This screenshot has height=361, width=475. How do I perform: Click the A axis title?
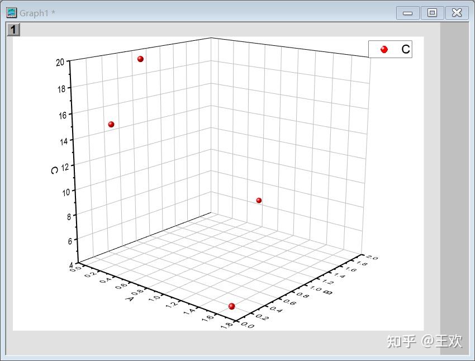(x=129, y=299)
